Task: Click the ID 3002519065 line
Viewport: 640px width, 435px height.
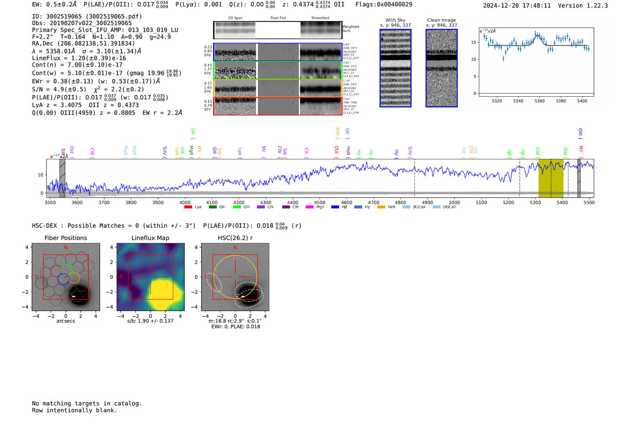Action: pyautogui.click(x=87, y=16)
